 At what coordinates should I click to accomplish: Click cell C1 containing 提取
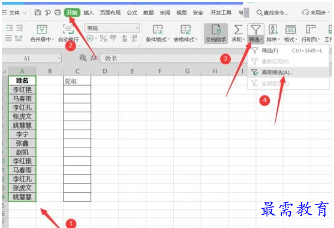(x=77, y=80)
